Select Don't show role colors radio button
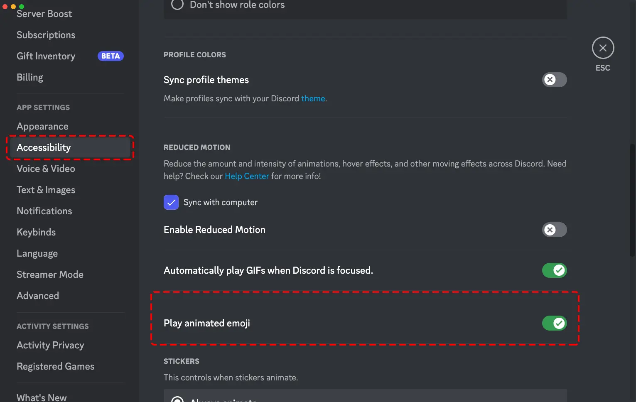This screenshot has width=636, height=402. [177, 5]
